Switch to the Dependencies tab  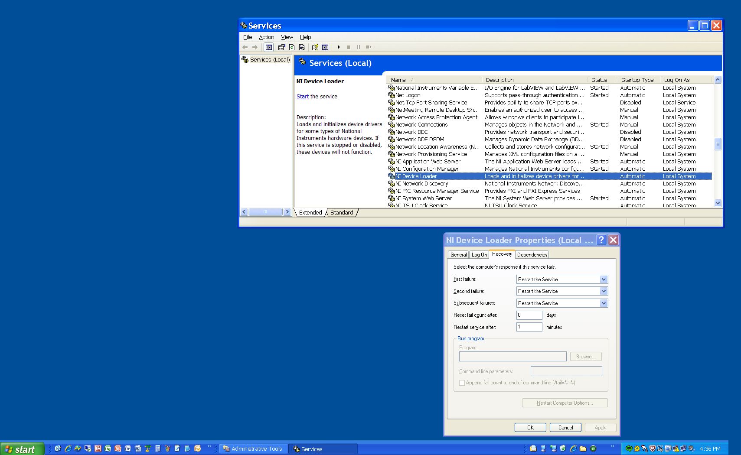click(532, 255)
